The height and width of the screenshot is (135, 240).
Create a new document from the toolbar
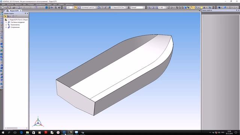[3, 7]
